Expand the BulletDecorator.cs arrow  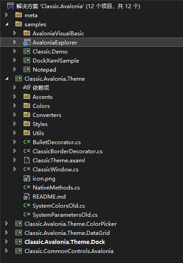tap(15, 142)
